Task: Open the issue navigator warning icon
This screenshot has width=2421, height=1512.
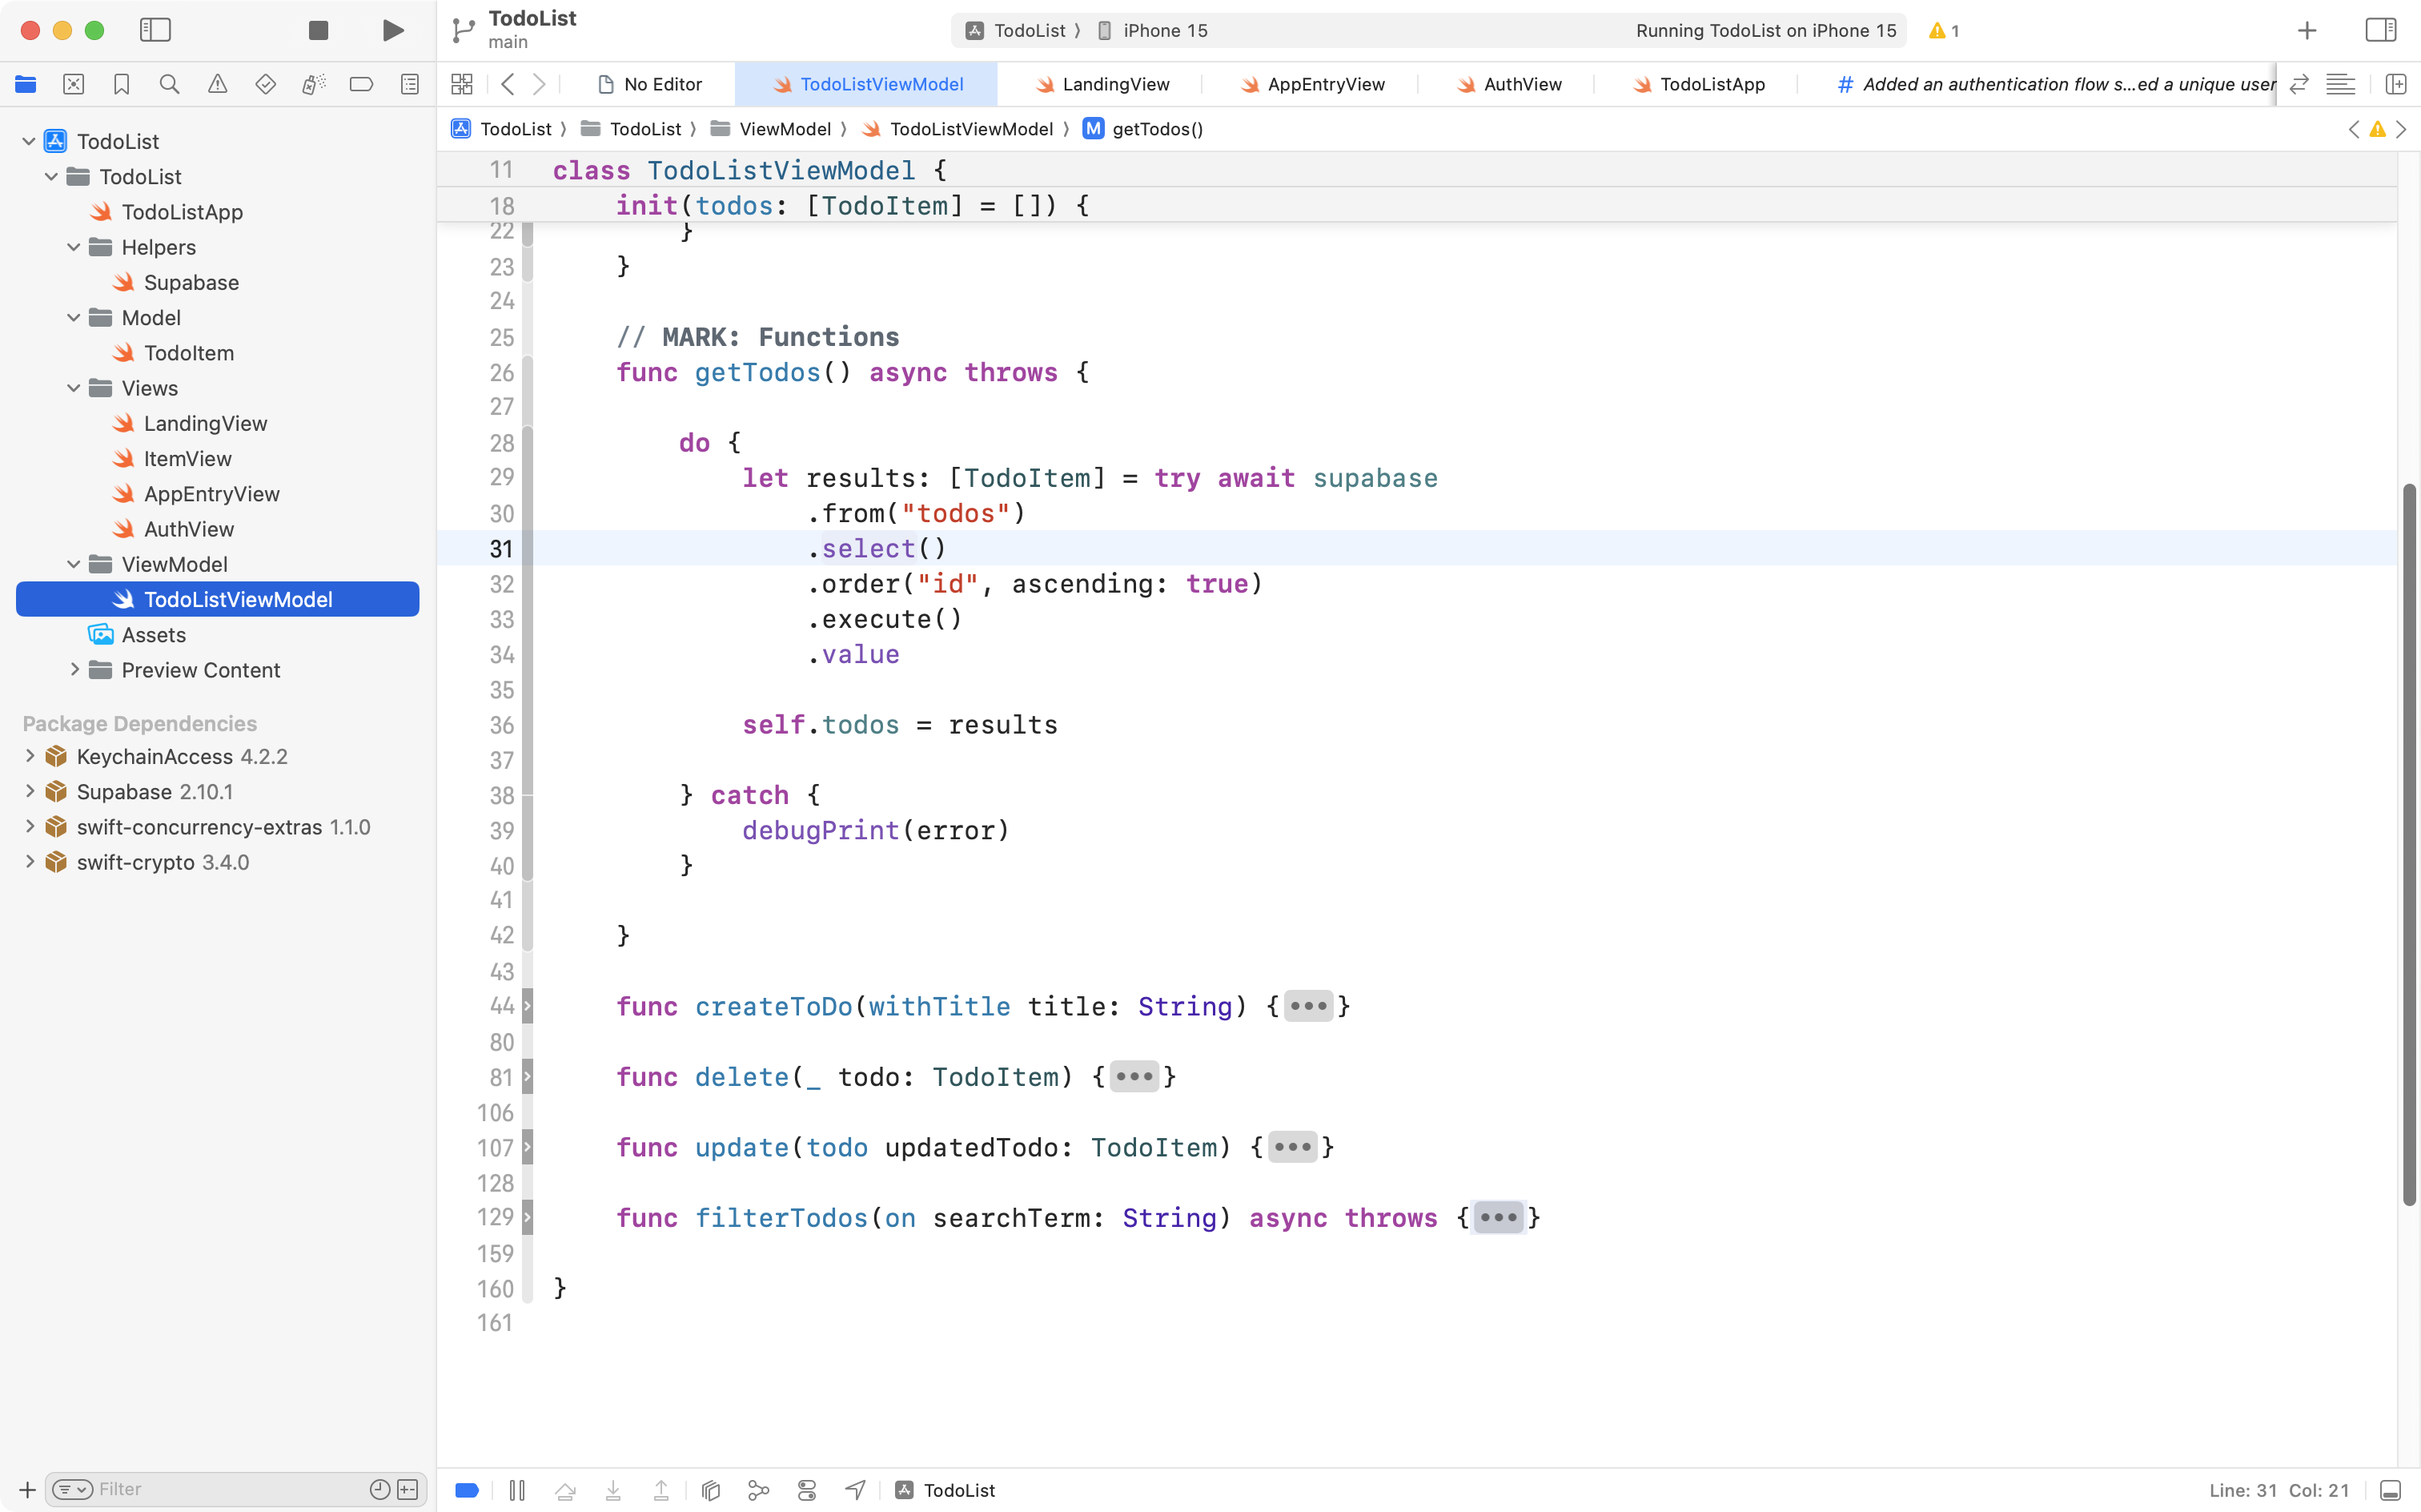Action: click(x=217, y=84)
